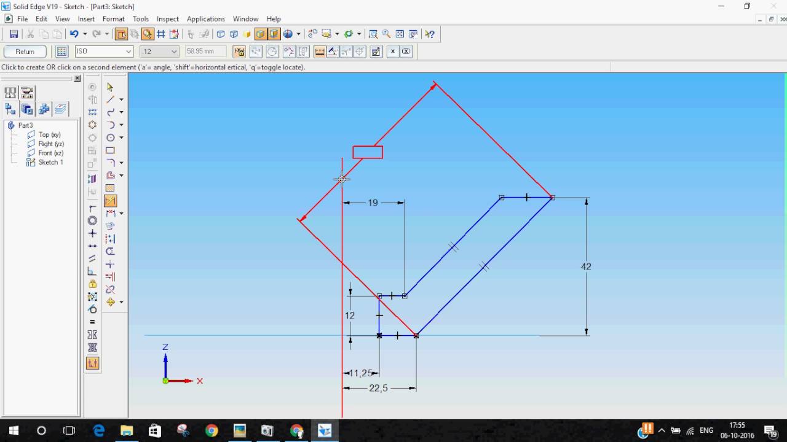Open the Inspect menu

tap(168, 19)
